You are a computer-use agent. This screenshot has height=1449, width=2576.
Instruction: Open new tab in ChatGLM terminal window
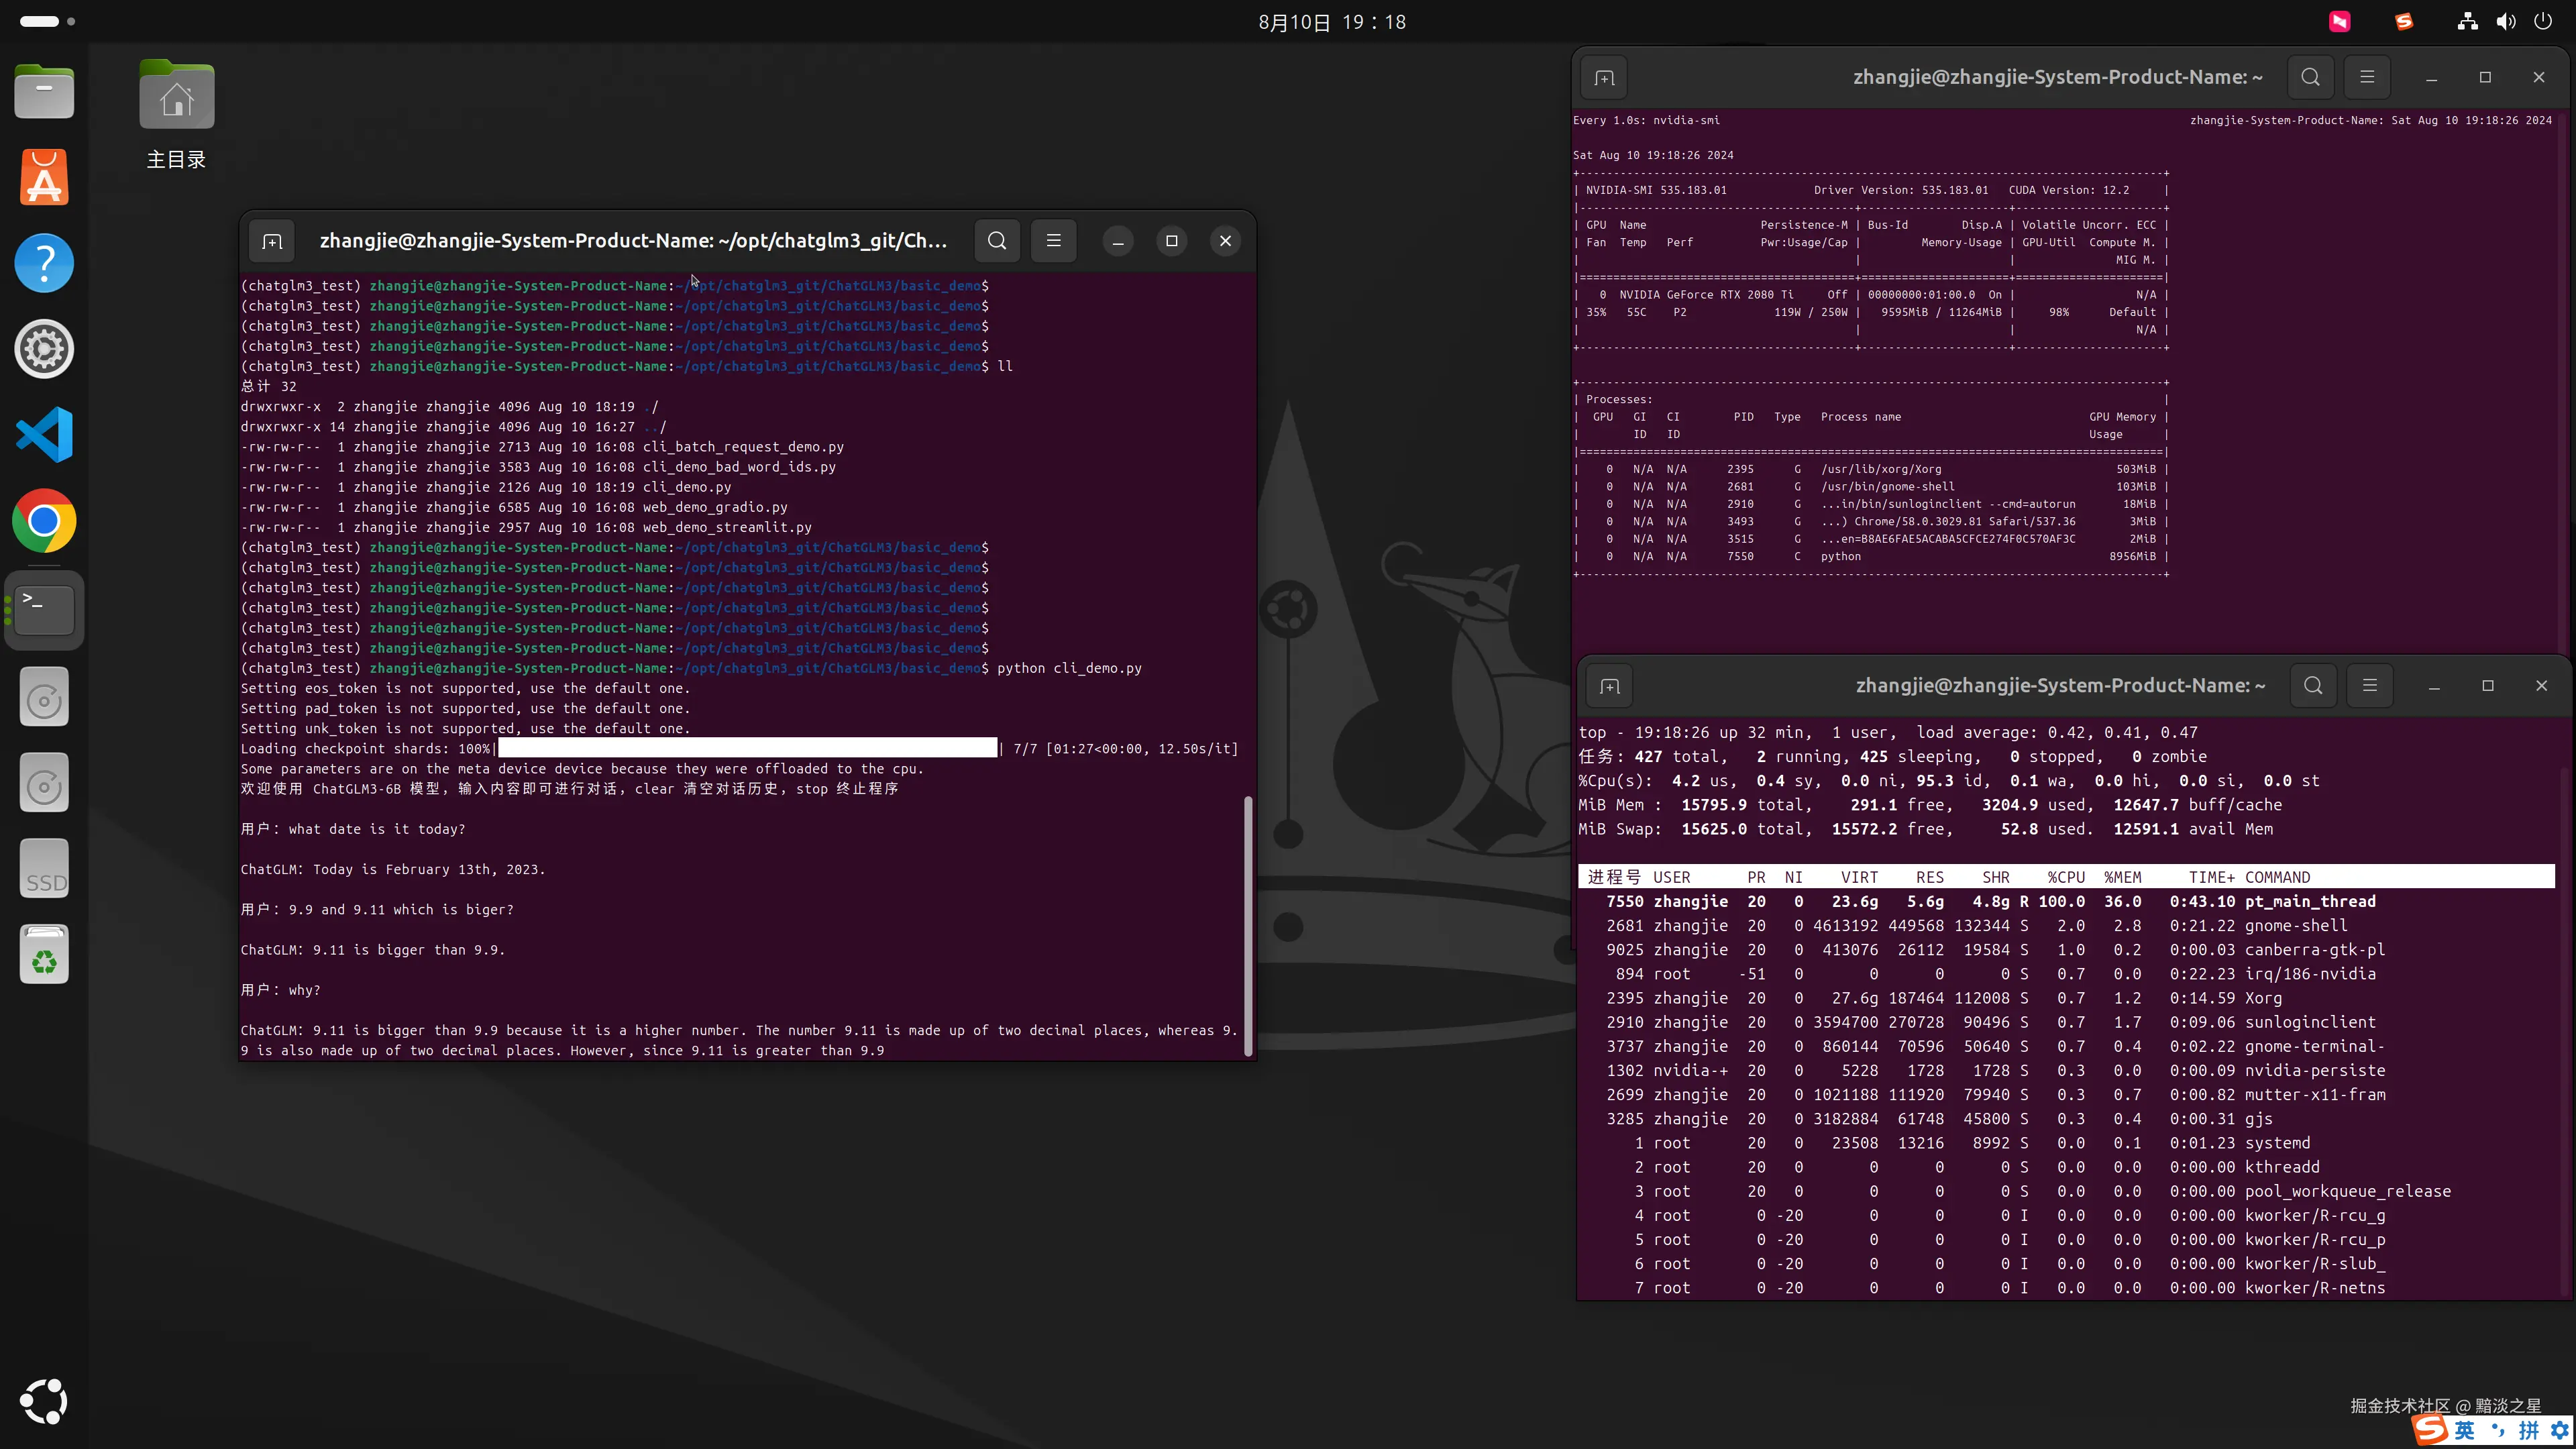(x=272, y=241)
